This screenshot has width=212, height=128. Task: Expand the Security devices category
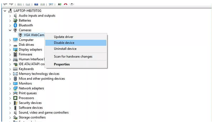(10, 103)
